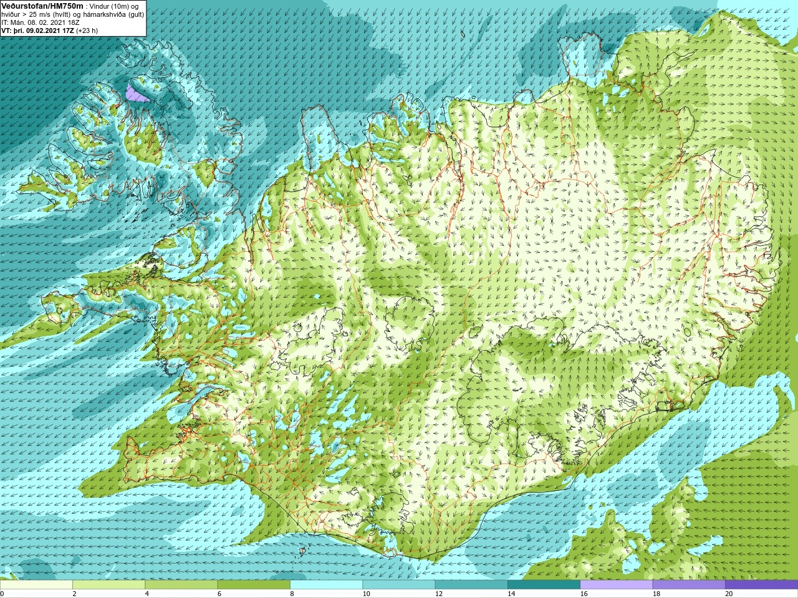Click the aqua 10–12 m/s legend swatch

[398, 584]
